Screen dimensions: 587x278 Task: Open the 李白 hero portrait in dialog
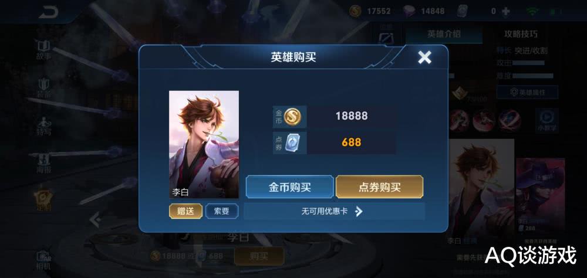pos(204,144)
